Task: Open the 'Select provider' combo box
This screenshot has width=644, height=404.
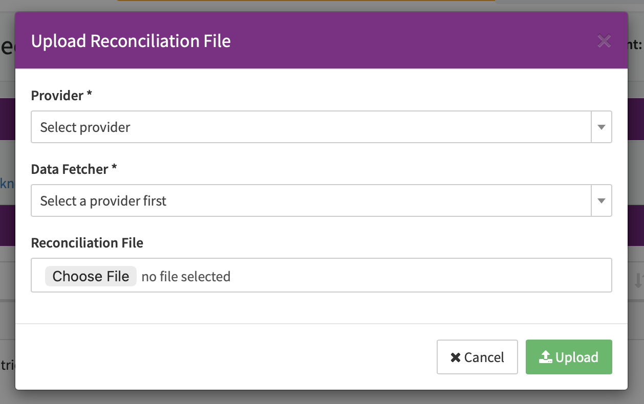Action: (311, 127)
